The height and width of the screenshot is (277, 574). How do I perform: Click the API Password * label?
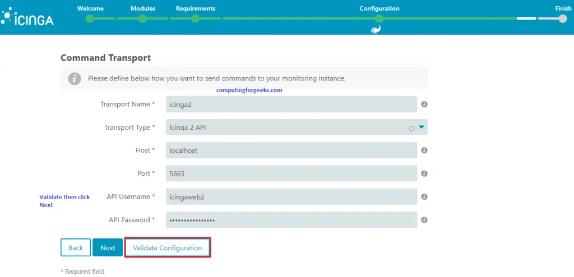click(x=132, y=220)
